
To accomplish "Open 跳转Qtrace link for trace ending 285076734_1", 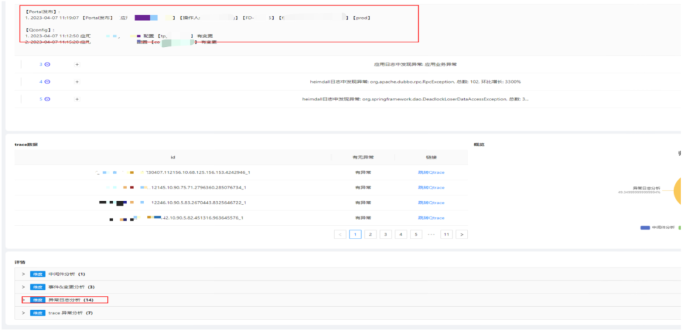I will point(431,187).
